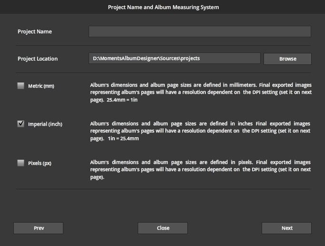Image resolution: width=325 pixels, height=246 pixels.
Task: Click the '1in = 25.4mm' conversion text
Action: coord(123,138)
